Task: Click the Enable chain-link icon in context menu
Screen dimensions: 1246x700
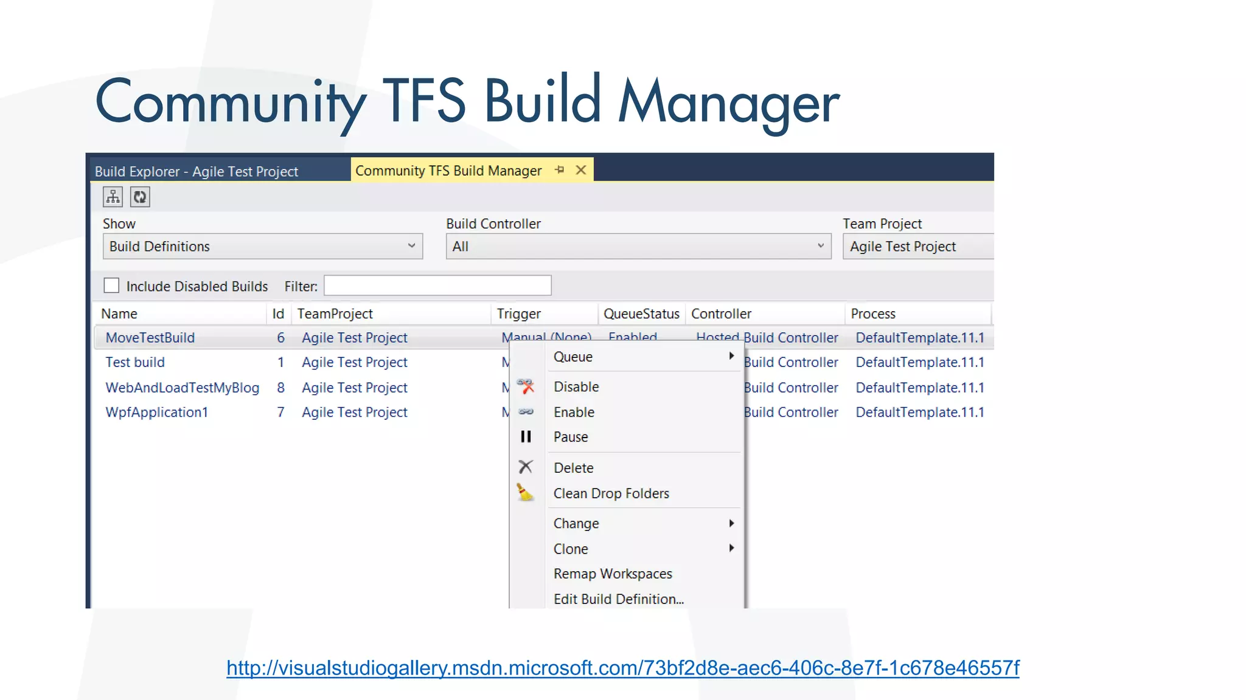Action: click(x=526, y=412)
